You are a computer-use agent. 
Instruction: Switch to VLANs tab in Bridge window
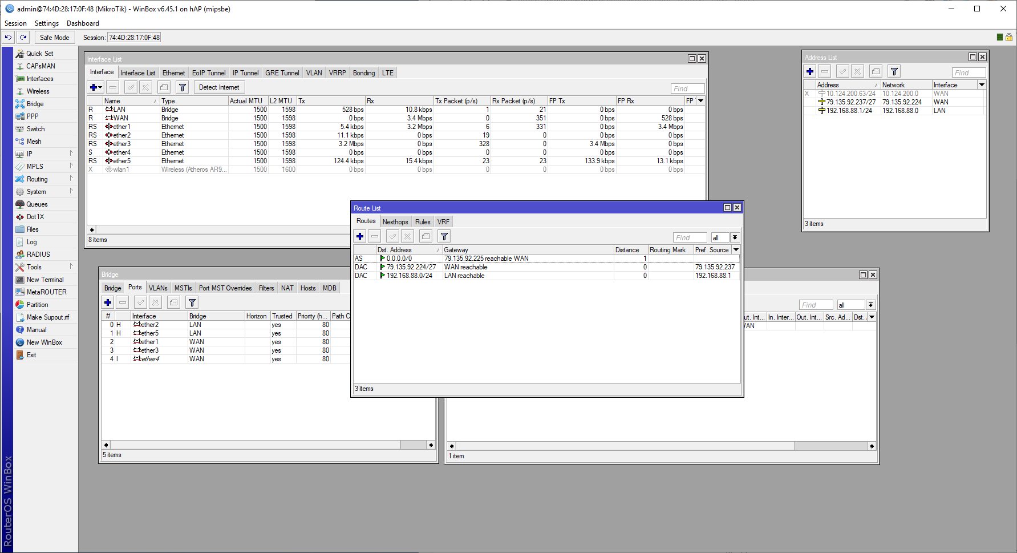[x=158, y=288]
